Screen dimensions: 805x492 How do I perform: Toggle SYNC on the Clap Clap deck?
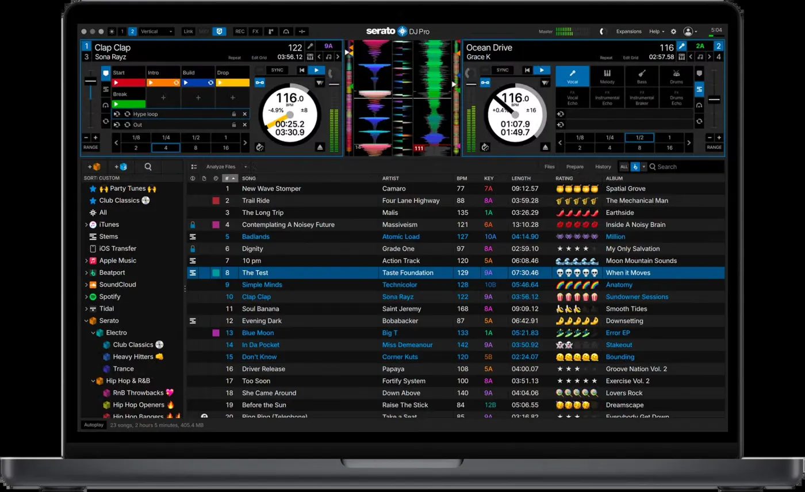278,70
